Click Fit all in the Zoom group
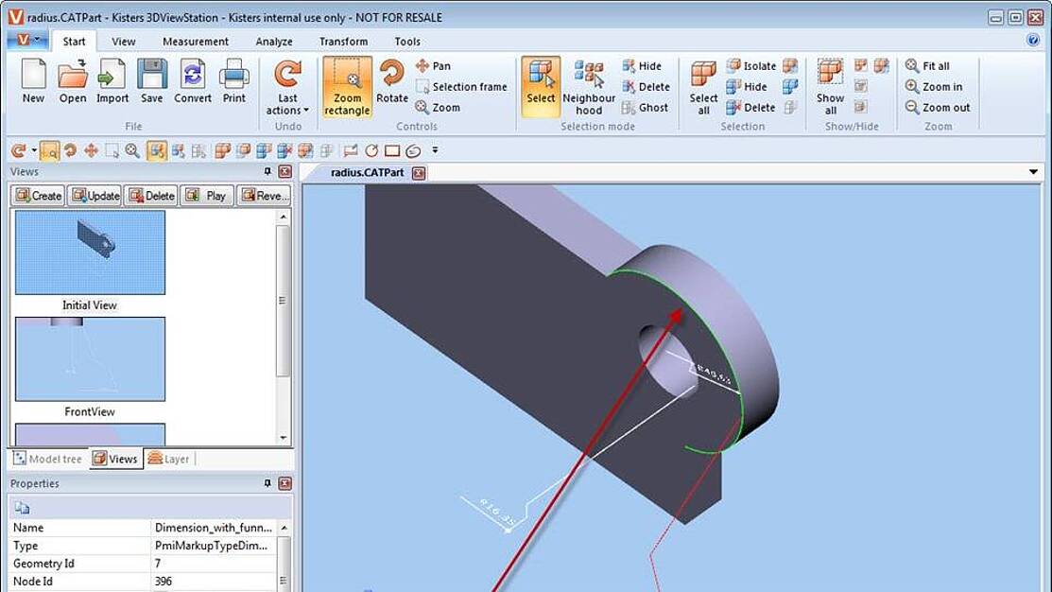The height and width of the screenshot is (592, 1052). point(927,66)
